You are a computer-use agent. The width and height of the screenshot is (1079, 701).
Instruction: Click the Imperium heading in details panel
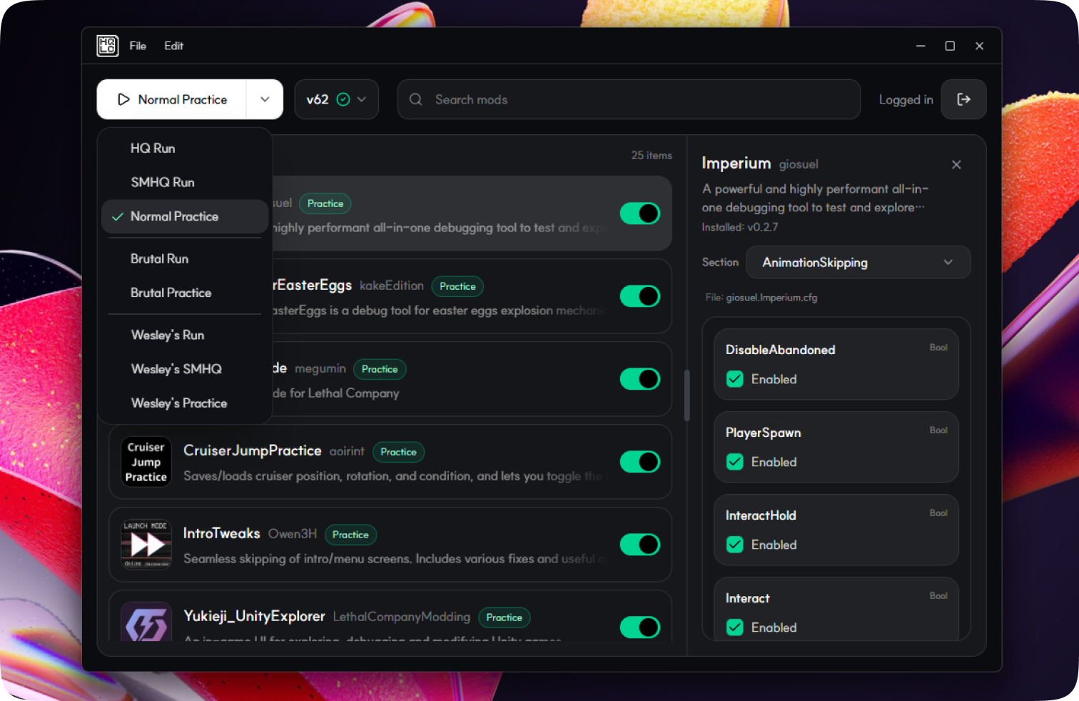click(x=736, y=163)
